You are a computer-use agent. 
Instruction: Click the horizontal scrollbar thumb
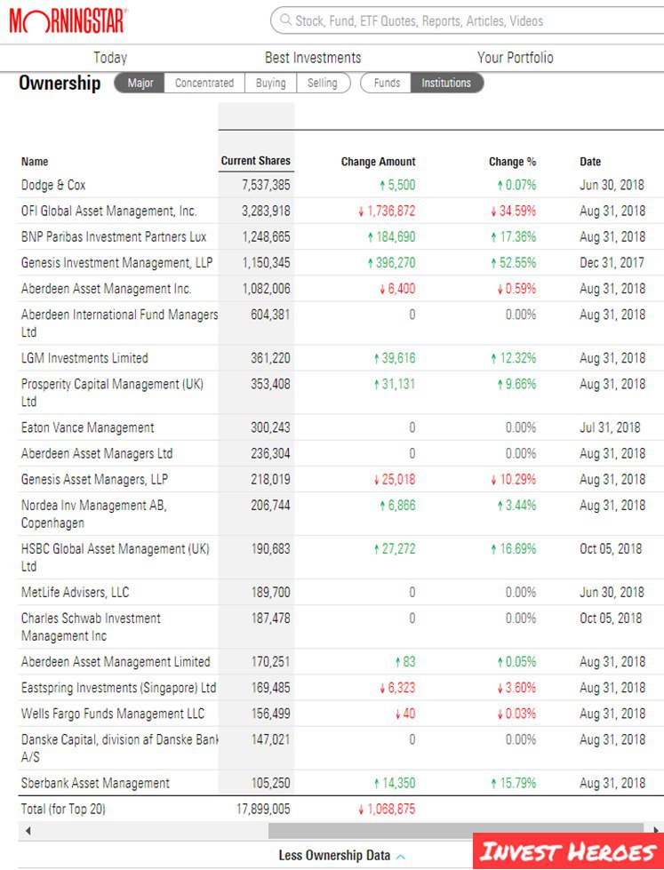[x=458, y=831]
